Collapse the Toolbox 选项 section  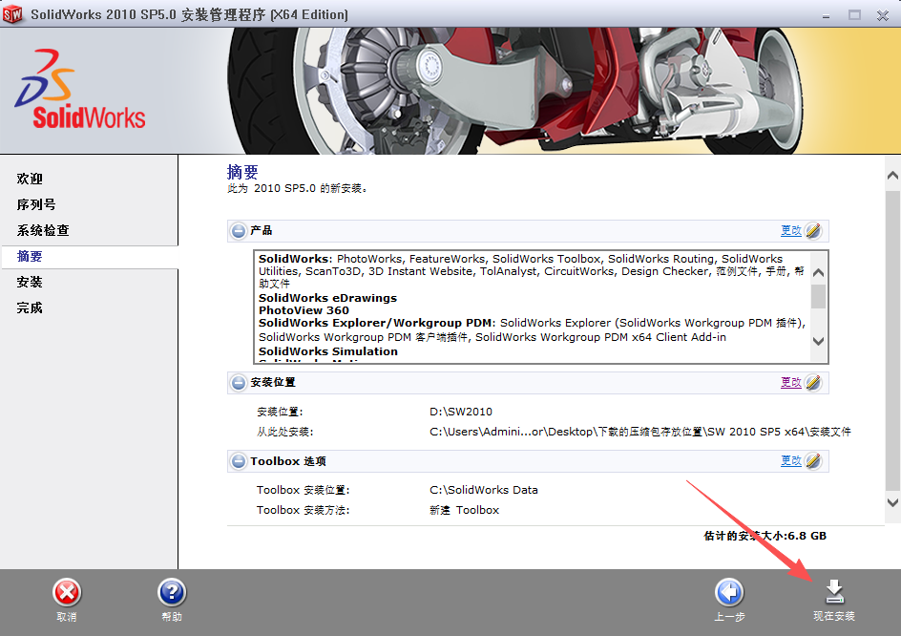click(x=238, y=460)
